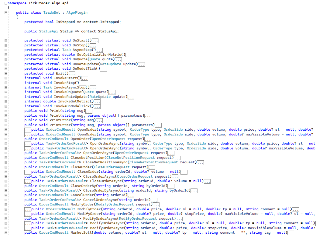Open ellipsis box after GetOptimizationMetric()

point(129,55)
